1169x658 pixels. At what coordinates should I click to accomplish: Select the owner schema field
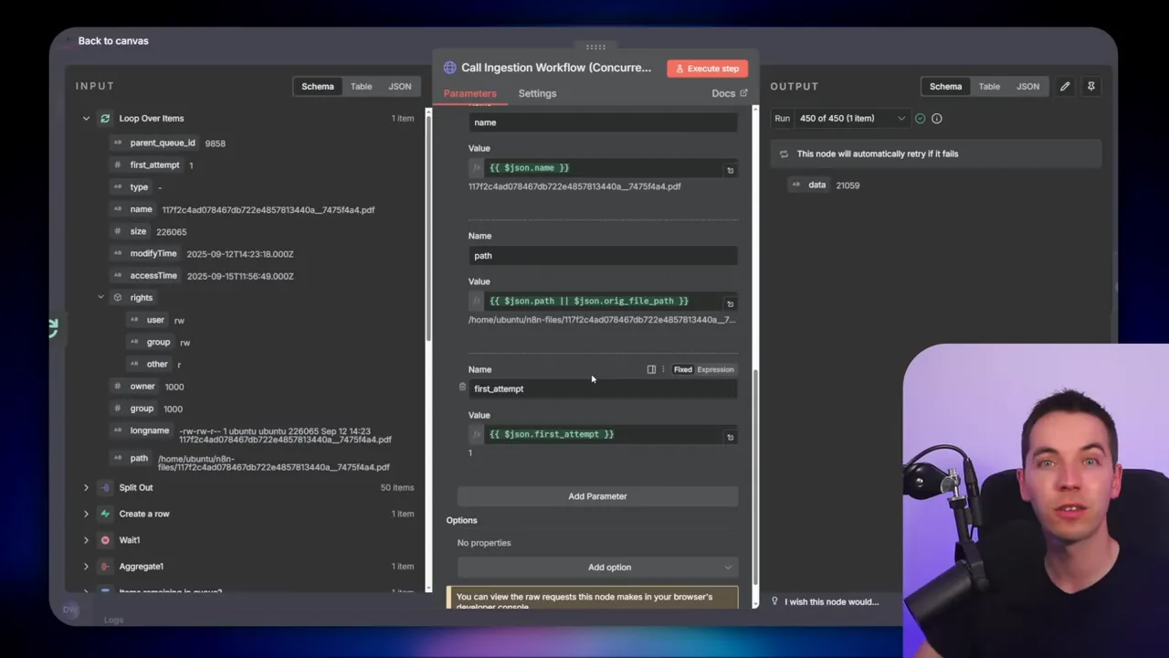coord(142,386)
